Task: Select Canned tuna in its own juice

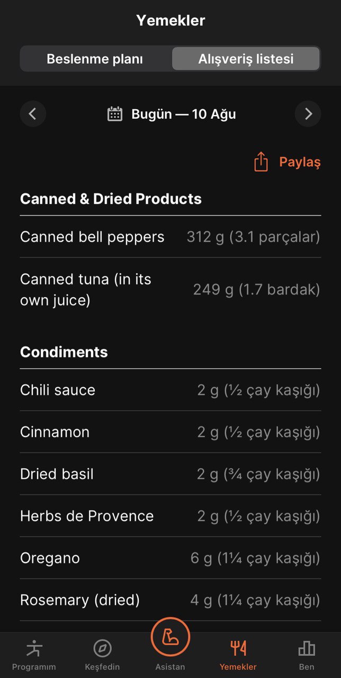Action: (170, 290)
